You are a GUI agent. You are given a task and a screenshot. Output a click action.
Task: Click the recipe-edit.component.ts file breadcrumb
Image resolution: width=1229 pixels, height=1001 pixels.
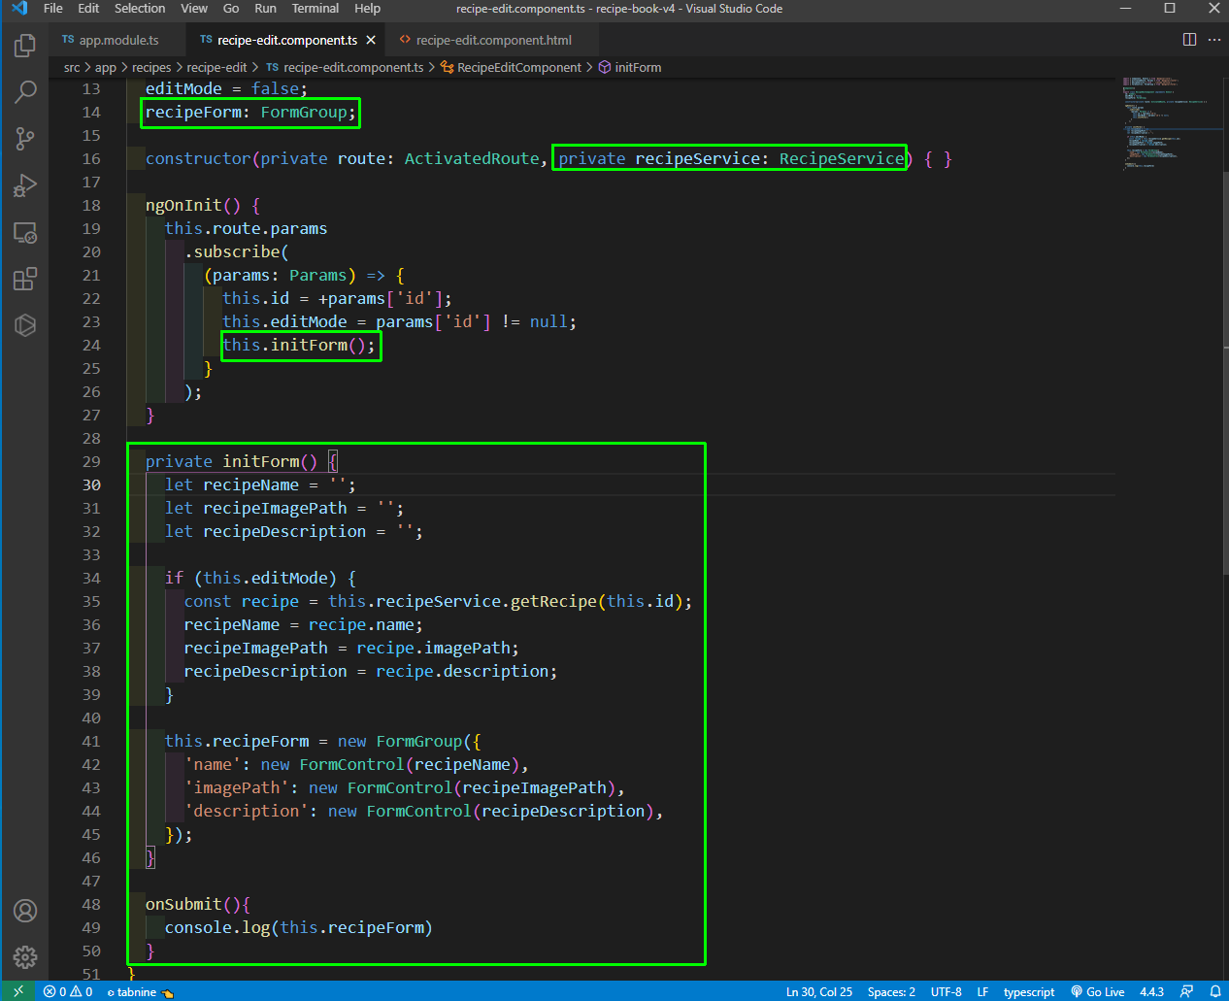(345, 68)
